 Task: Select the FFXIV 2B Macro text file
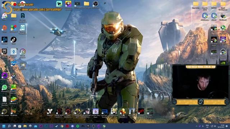(x=4, y=100)
